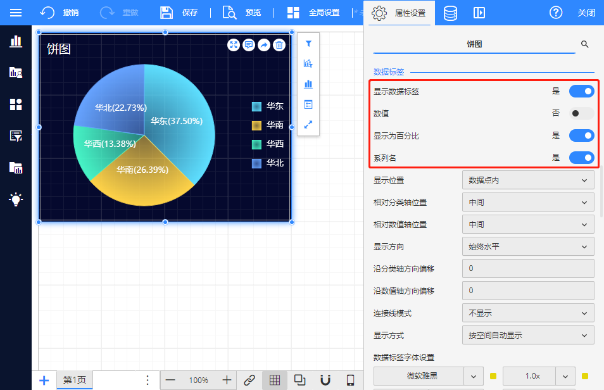This screenshot has height=390, width=604.
Task: Disable the 显示数据标签 toggle
Action: (581, 91)
